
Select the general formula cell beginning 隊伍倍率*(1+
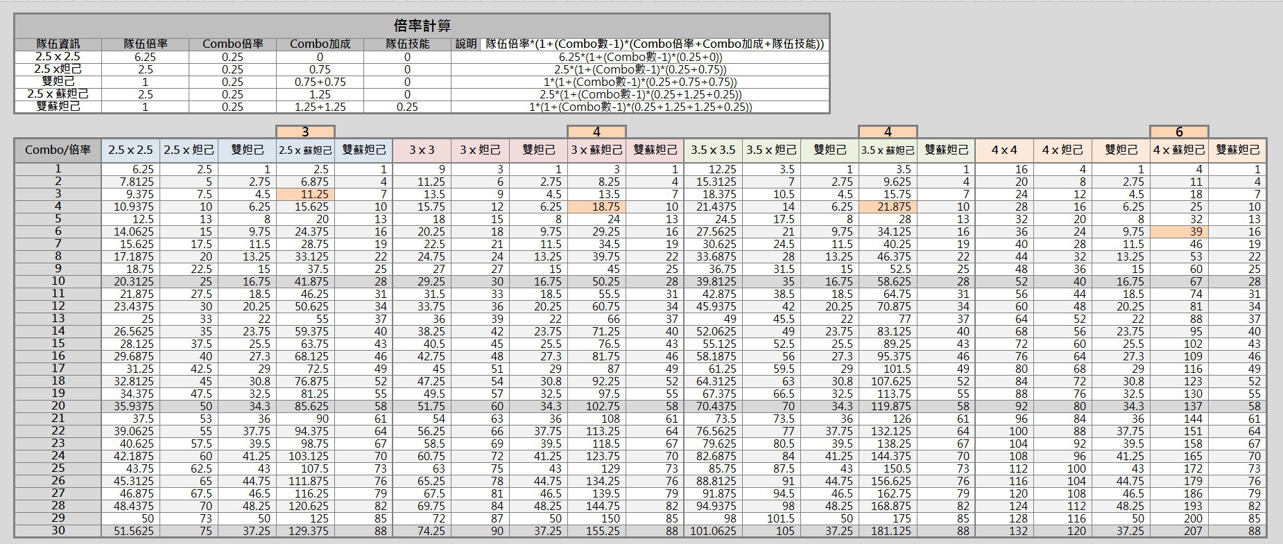(x=655, y=44)
